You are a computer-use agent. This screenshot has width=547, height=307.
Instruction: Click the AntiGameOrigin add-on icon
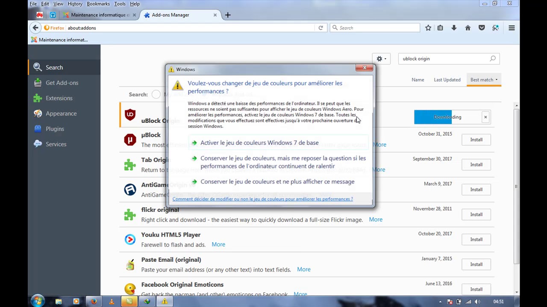click(x=130, y=189)
